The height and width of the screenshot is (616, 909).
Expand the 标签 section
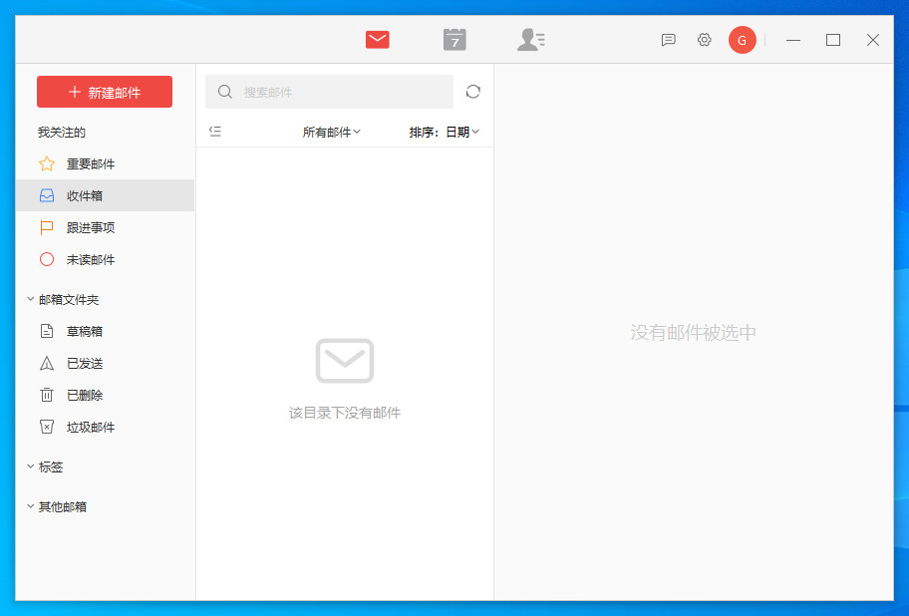(x=45, y=467)
